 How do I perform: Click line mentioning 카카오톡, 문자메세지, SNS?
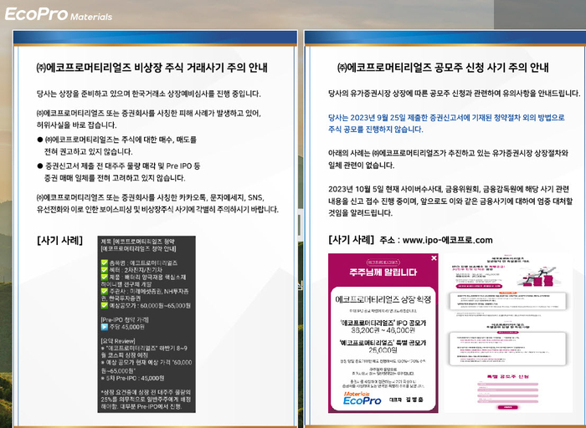[150, 197]
